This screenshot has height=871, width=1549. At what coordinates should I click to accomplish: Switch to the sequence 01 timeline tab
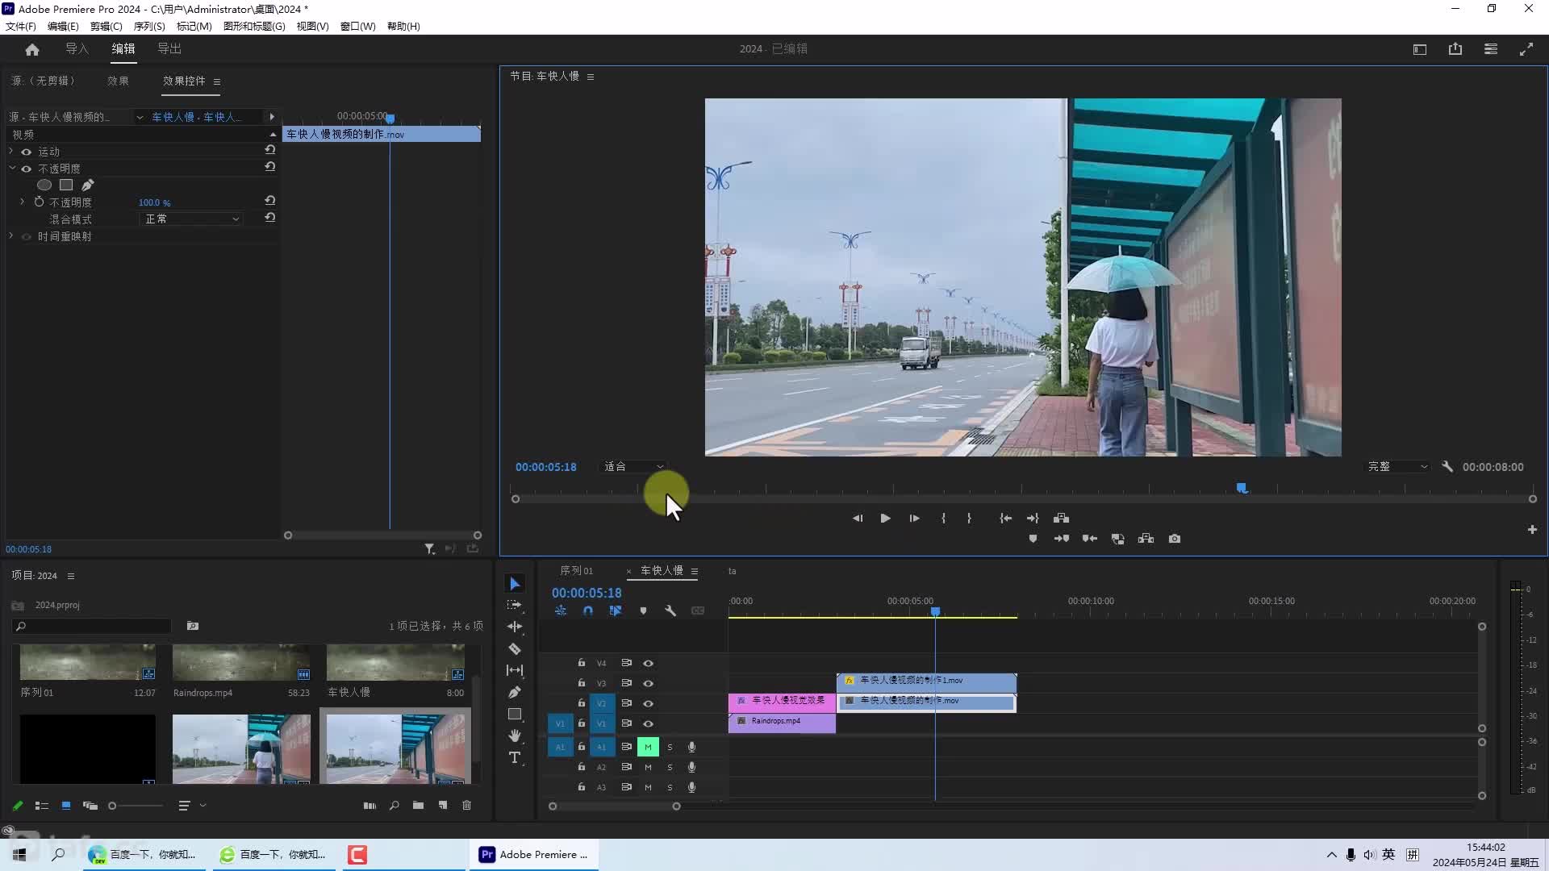[x=576, y=571]
